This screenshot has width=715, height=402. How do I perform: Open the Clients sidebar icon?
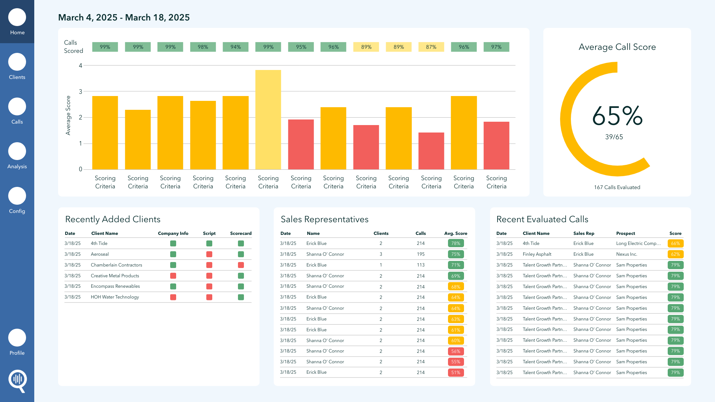coord(17,62)
